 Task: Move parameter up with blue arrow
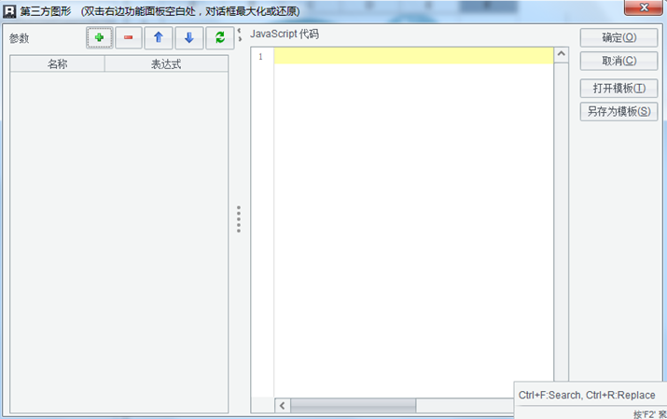[159, 38]
